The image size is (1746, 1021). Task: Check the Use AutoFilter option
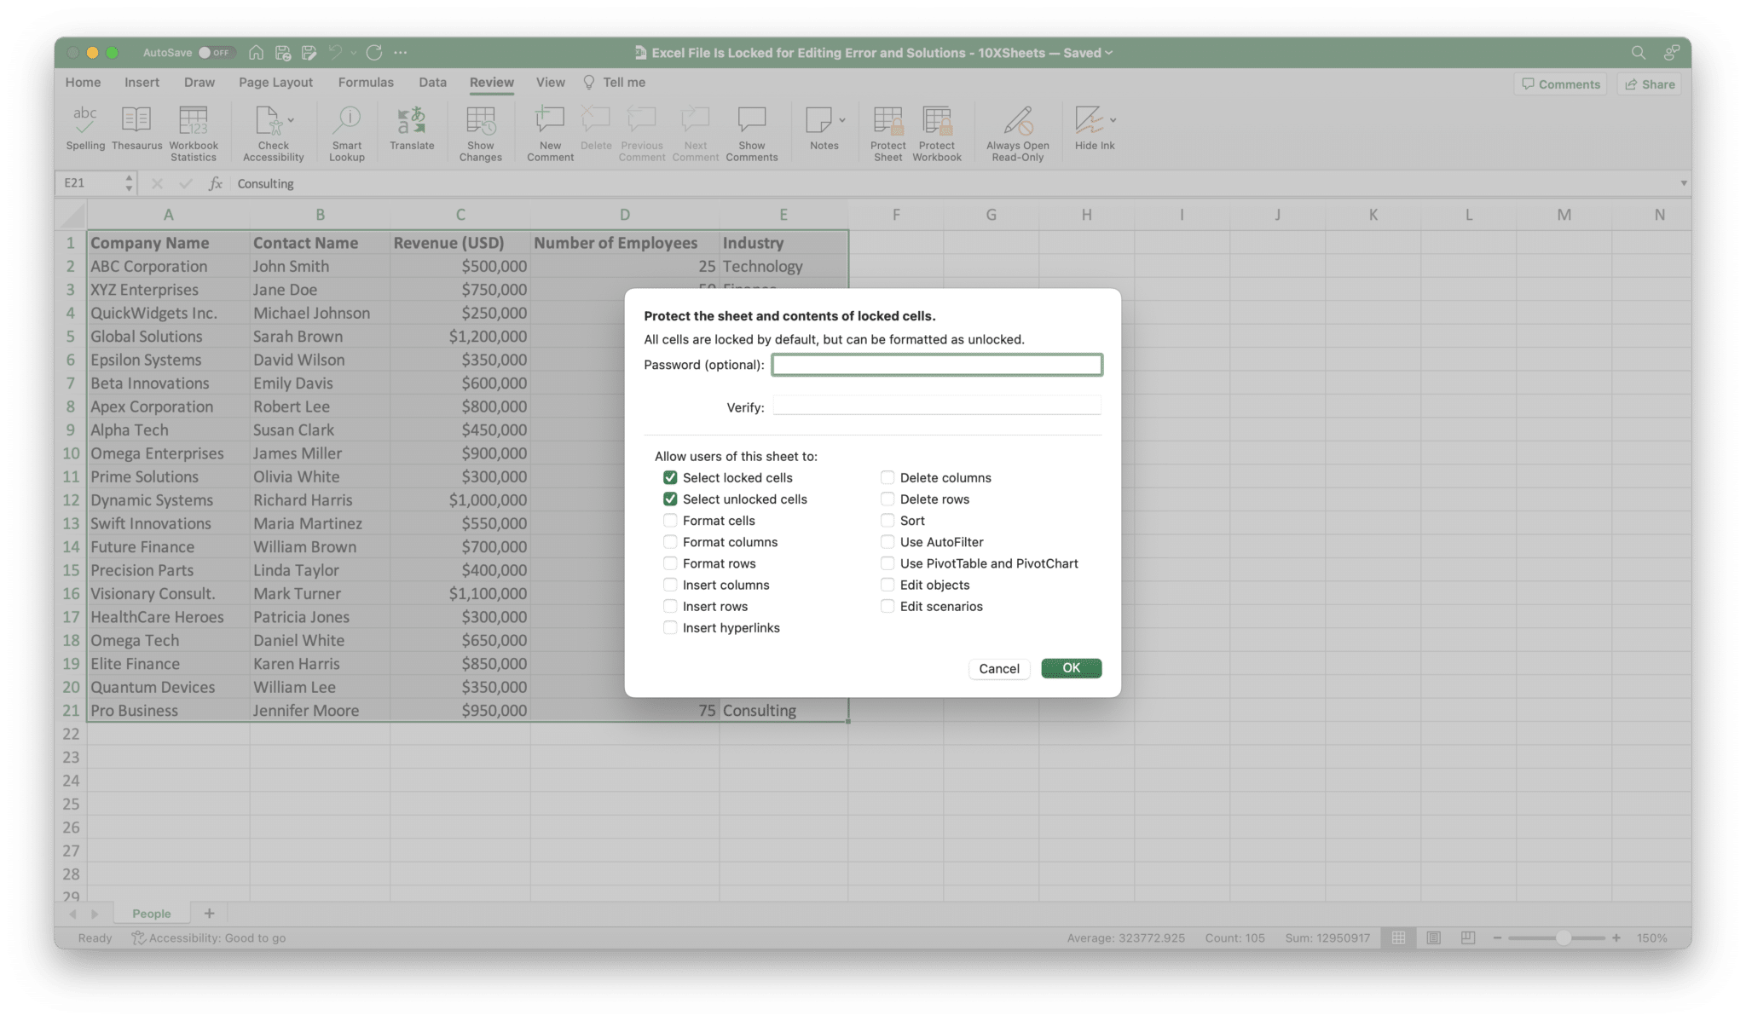coord(887,541)
